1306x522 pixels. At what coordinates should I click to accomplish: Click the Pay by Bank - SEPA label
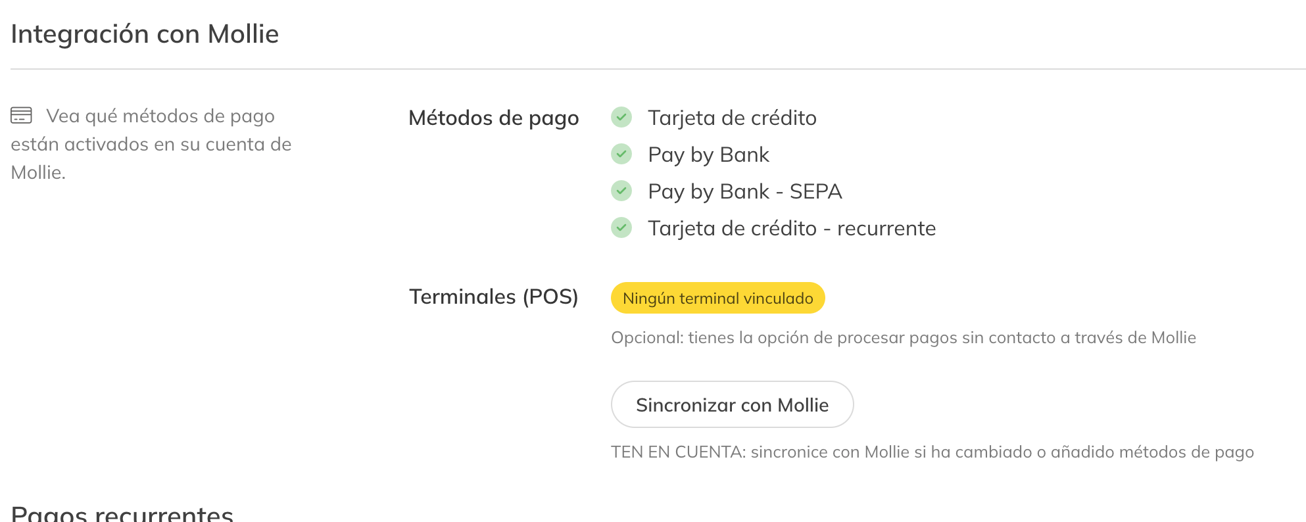[744, 191]
